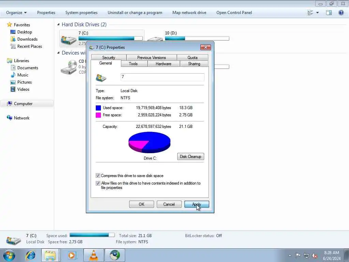349x262 pixels.
Task: Open the Recent Places icon in sidebar
Action: click(13, 46)
